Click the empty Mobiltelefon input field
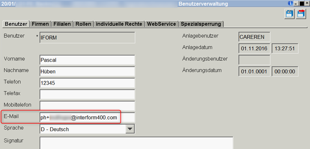310x149 pixels. pyautogui.click(x=87, y=106)
